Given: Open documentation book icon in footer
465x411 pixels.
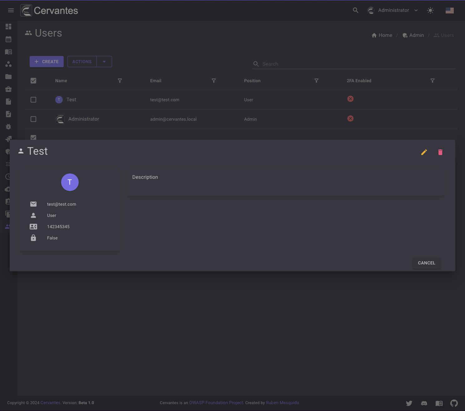Looking at the screenshot, I should pos(439,403).
